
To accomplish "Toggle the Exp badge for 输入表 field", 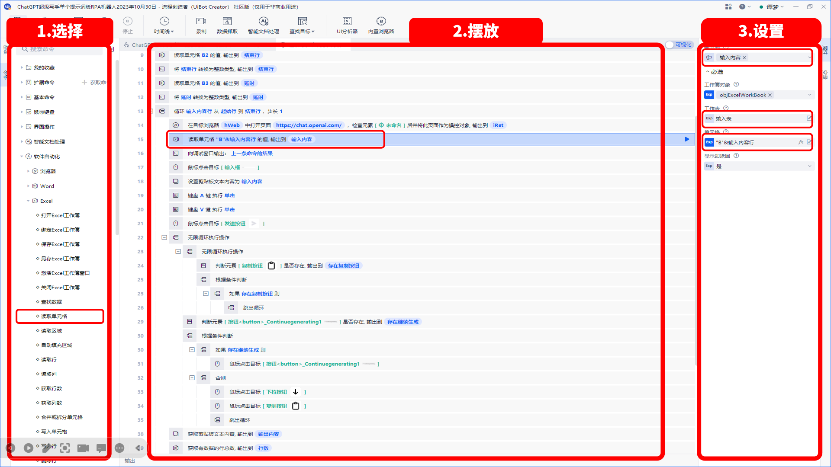I will (x=709, y=118).
